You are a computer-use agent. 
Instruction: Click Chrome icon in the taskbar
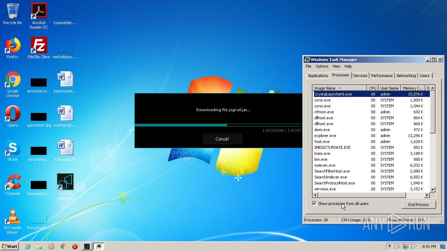coord(63,246)
